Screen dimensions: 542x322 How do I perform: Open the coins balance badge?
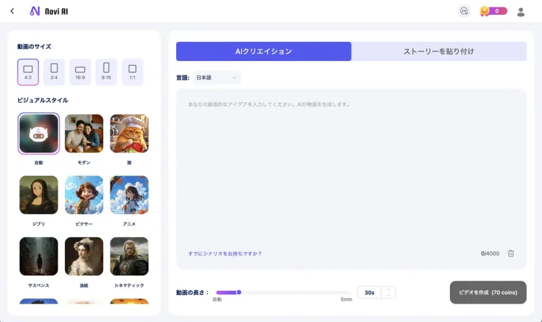493,11
